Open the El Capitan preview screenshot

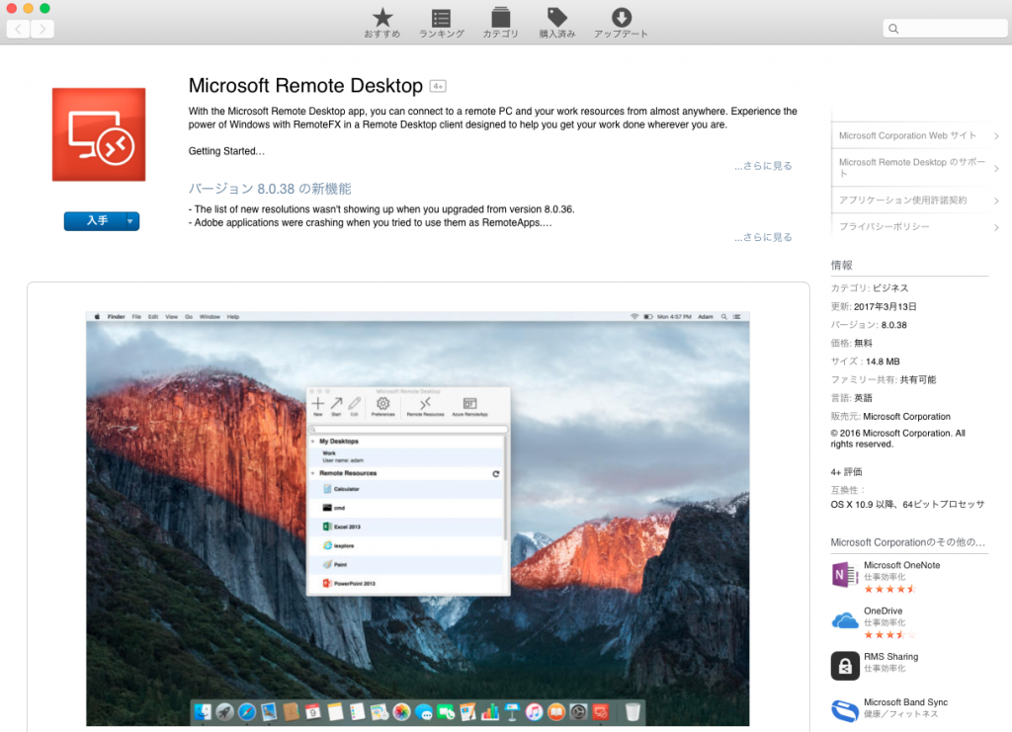418,520
